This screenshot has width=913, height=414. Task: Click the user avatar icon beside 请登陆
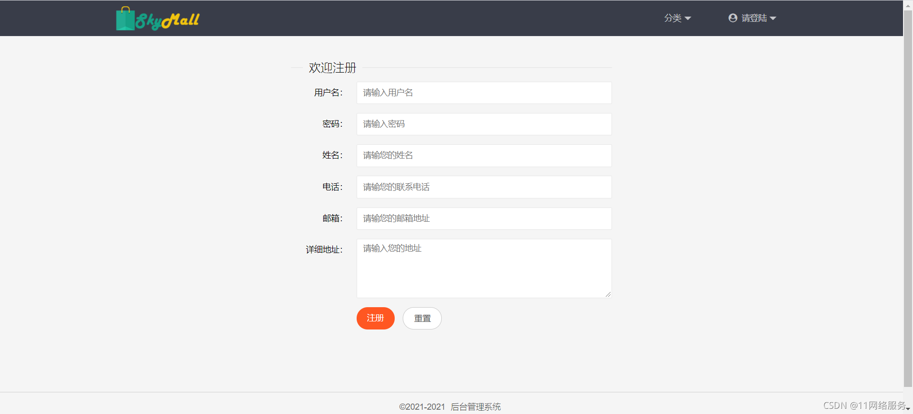click(x=733, y=18)
